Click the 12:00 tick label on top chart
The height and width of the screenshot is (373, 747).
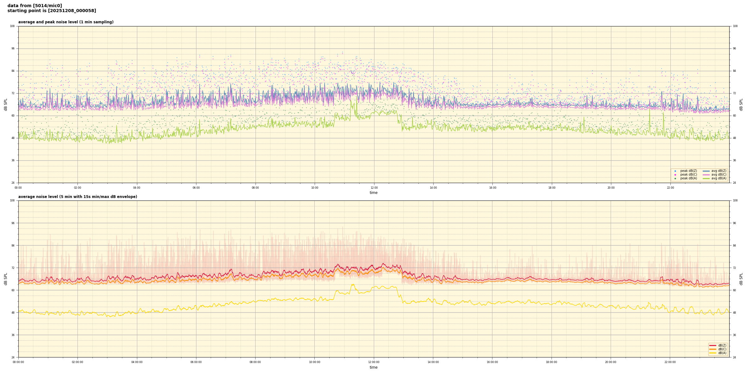[x=374, y=188]
